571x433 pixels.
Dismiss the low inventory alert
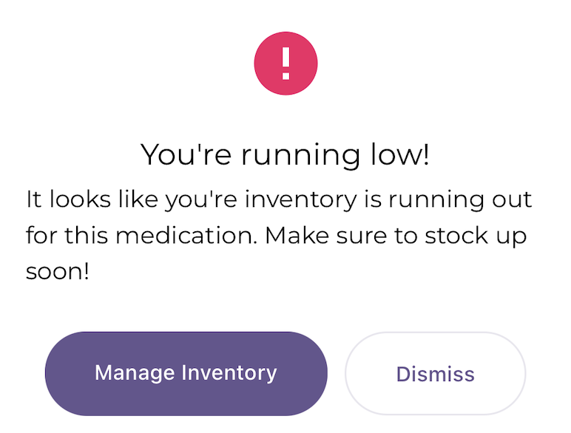point(435,373)
